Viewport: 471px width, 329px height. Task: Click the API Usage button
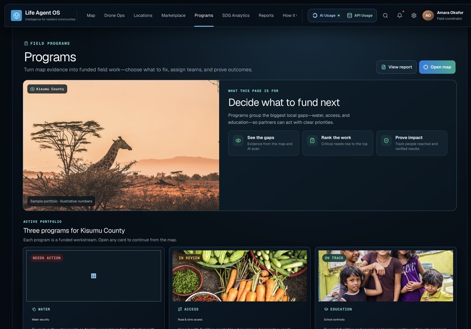pos(360,15)
